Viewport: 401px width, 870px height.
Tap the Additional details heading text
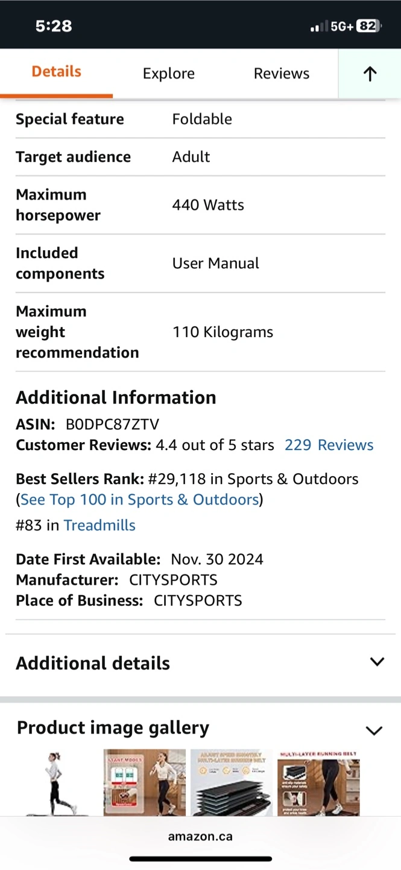click(x=93, y=663)
